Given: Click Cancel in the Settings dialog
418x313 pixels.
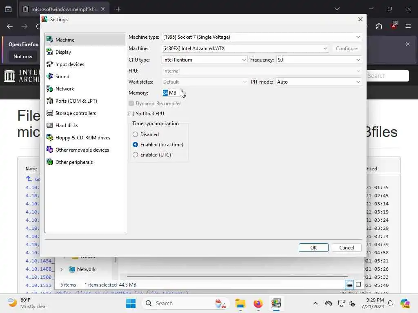Looking at the screenshot, I should [347, 247].
